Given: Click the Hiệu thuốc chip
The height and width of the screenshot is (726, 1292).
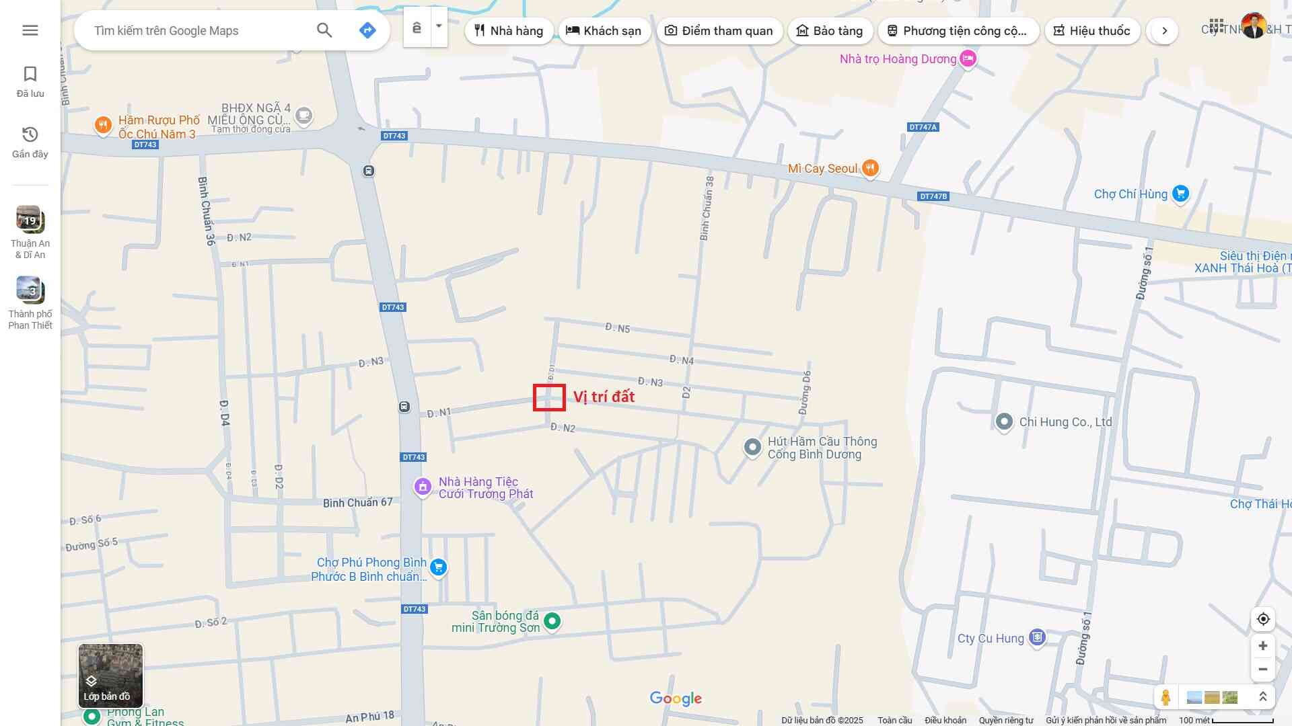Looking at the screenshot, I should coord(1091,31).
